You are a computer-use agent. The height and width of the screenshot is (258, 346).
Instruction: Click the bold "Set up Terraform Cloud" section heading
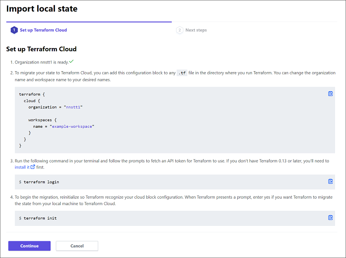(x=41, y=49)
